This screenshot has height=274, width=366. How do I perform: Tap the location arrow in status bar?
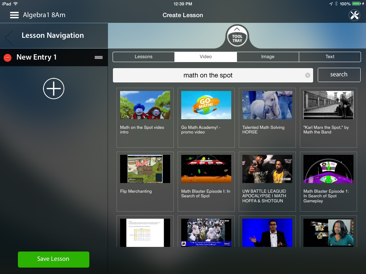[331, 4]
